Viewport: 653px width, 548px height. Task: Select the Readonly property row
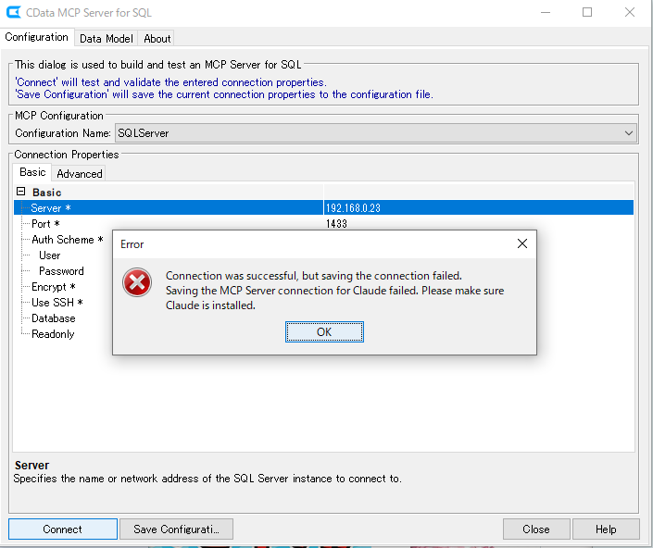(x=53, y=334)
